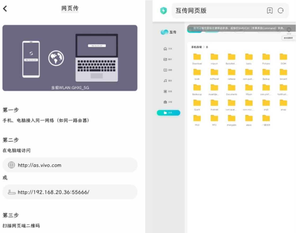
Task: Open the amap folder
Action: pyautogui.click(x=283, y=105)
